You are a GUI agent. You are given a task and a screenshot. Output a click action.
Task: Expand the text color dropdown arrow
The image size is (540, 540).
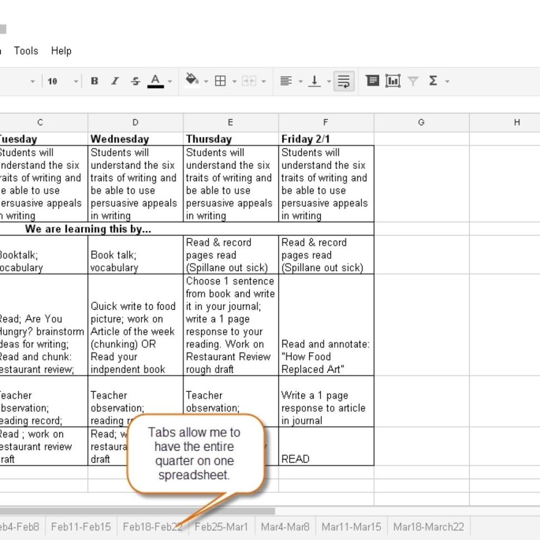click(x=170, y=82)
